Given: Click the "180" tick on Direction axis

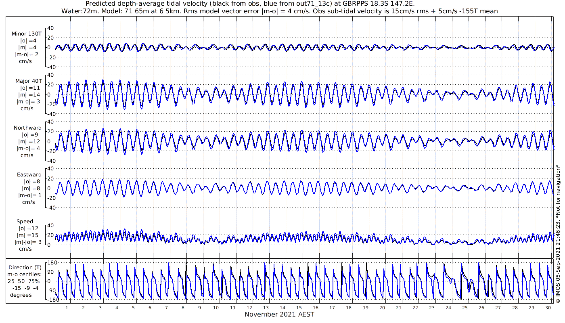Looking at the screenshot, I should [51, 263].
